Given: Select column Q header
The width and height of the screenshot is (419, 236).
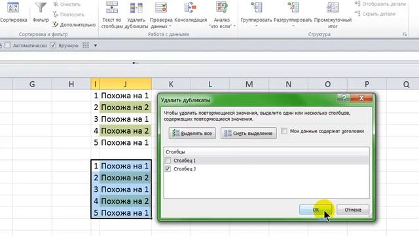Looking at the screenshot, I should pyautogui.click(x=406, y=84).
